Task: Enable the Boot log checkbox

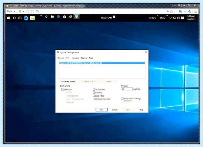Action: [x=94, y=92]
